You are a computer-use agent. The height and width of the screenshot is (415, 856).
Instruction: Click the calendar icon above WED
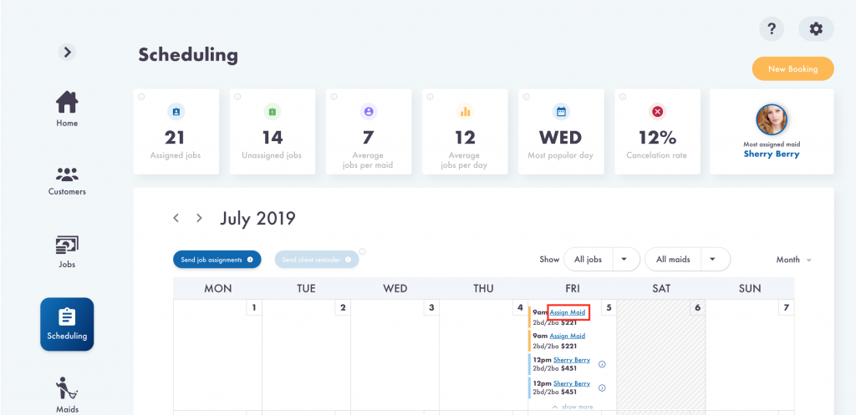[x=561, y=111]
